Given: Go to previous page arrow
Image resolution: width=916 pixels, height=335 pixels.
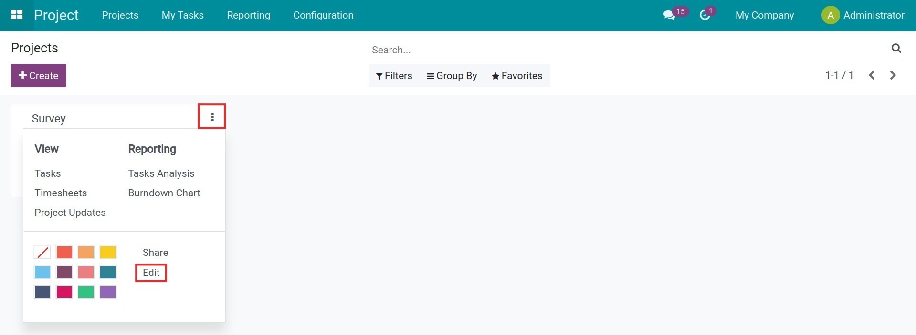Looking at the screenshot, I should pos(872,75).
